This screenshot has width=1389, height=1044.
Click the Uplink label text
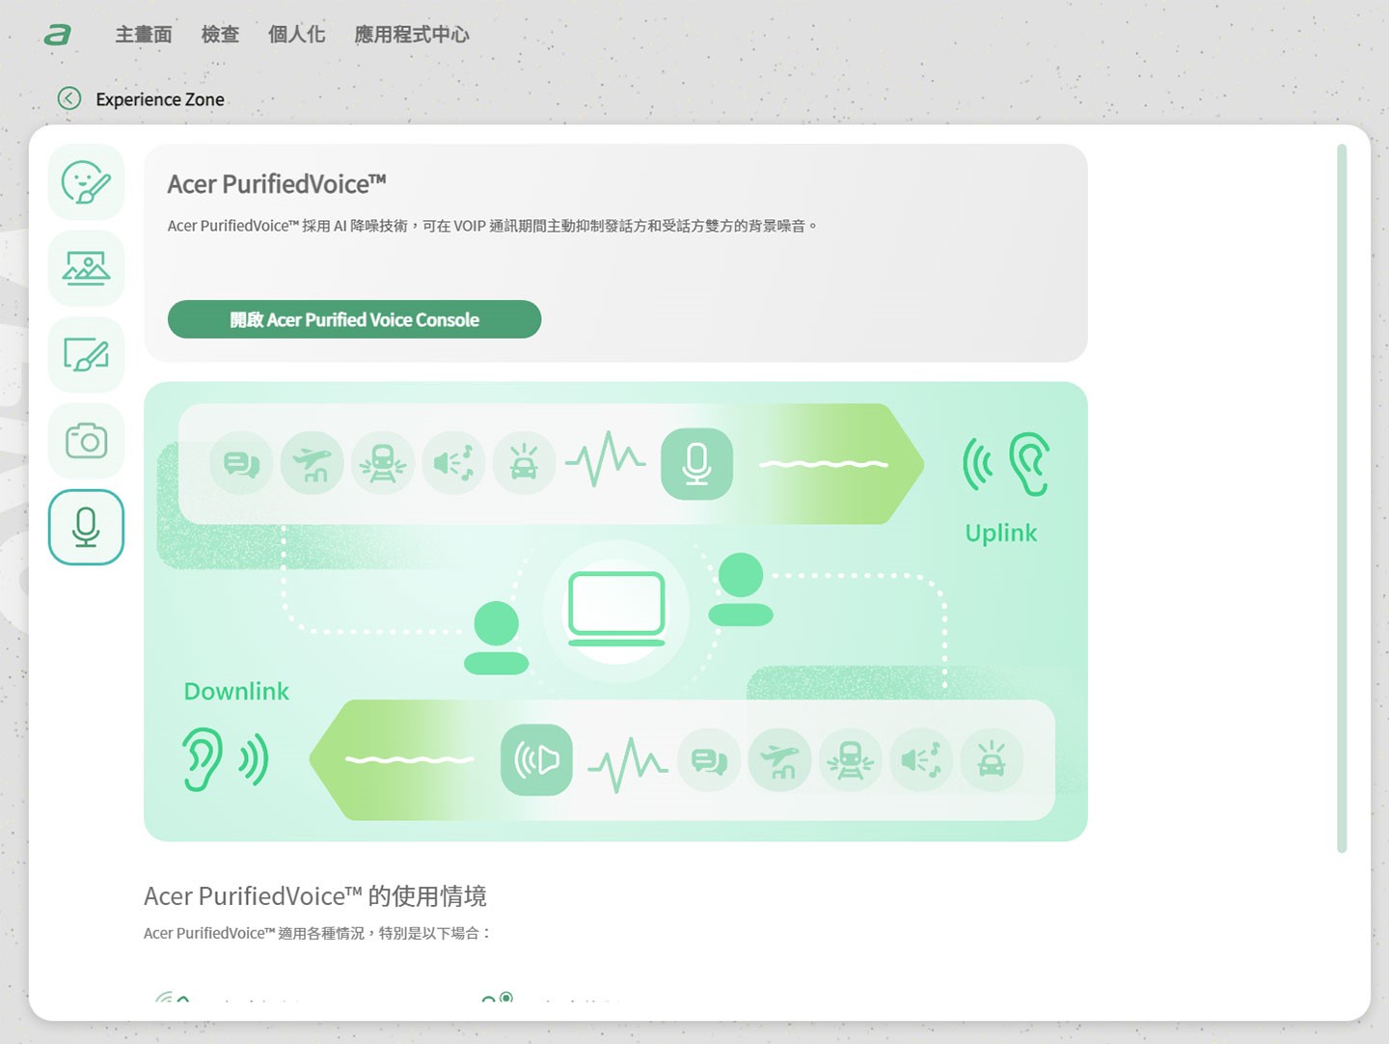[1001, 533]
